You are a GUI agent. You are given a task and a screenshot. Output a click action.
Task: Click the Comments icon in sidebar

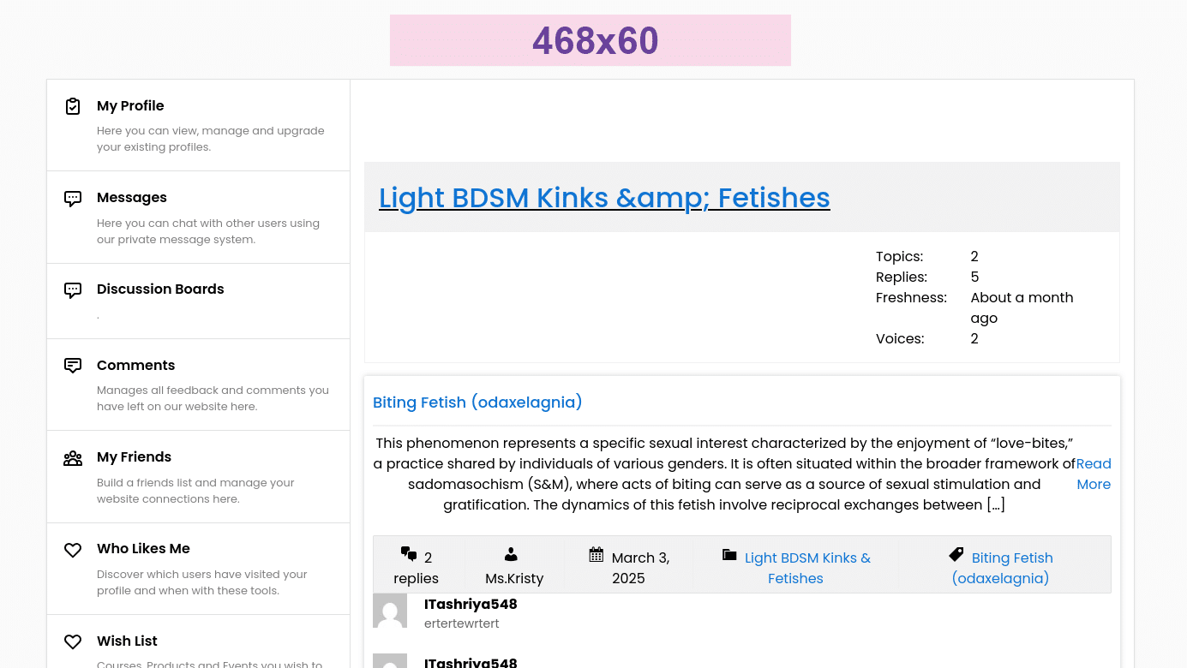73,366
